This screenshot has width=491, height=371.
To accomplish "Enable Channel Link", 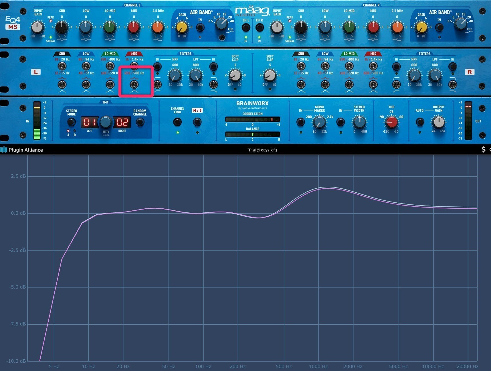I will click(177, 122).
